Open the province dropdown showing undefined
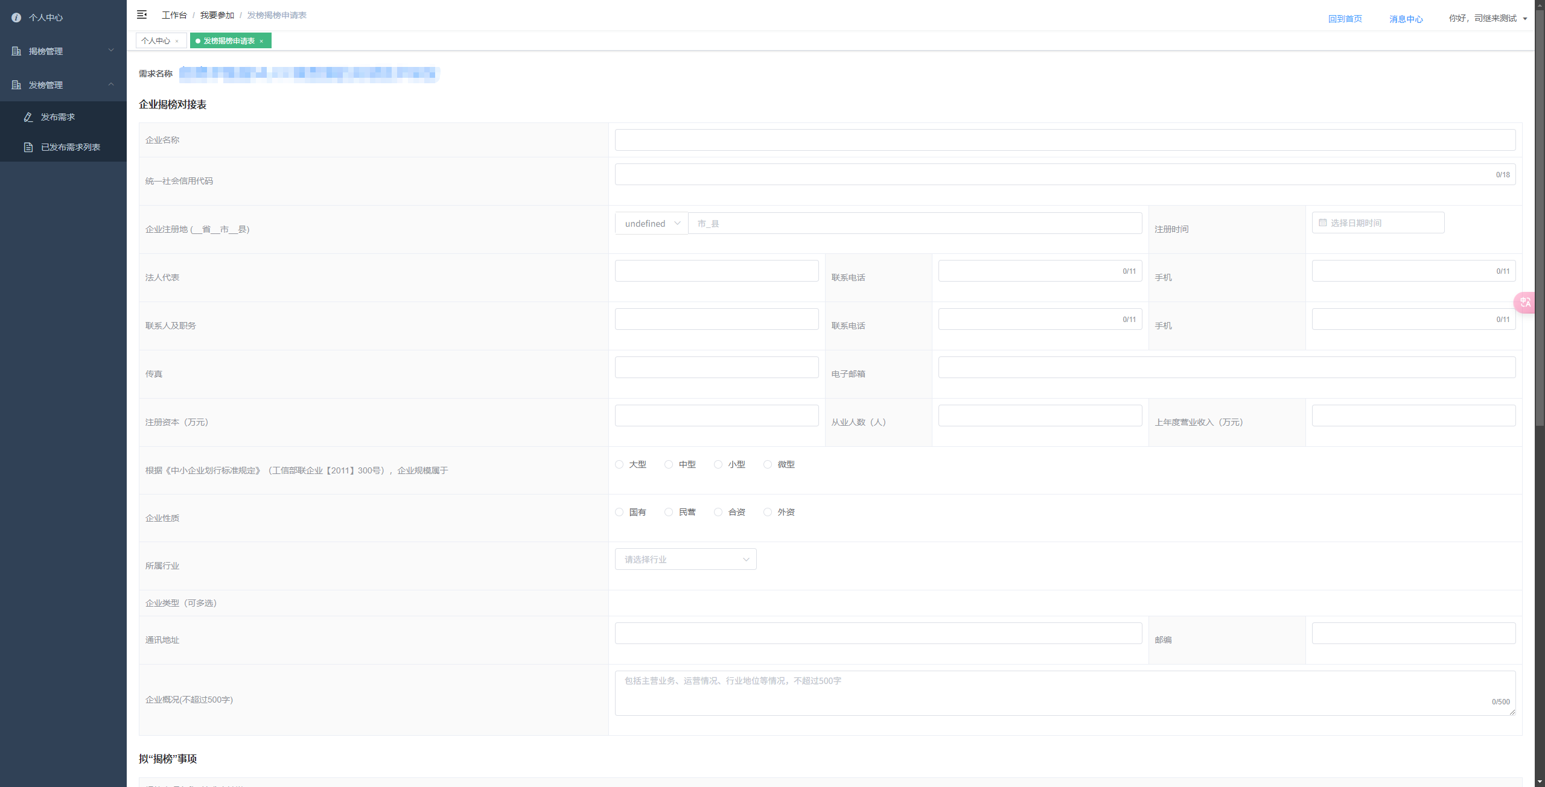 (x=651, y=224)
